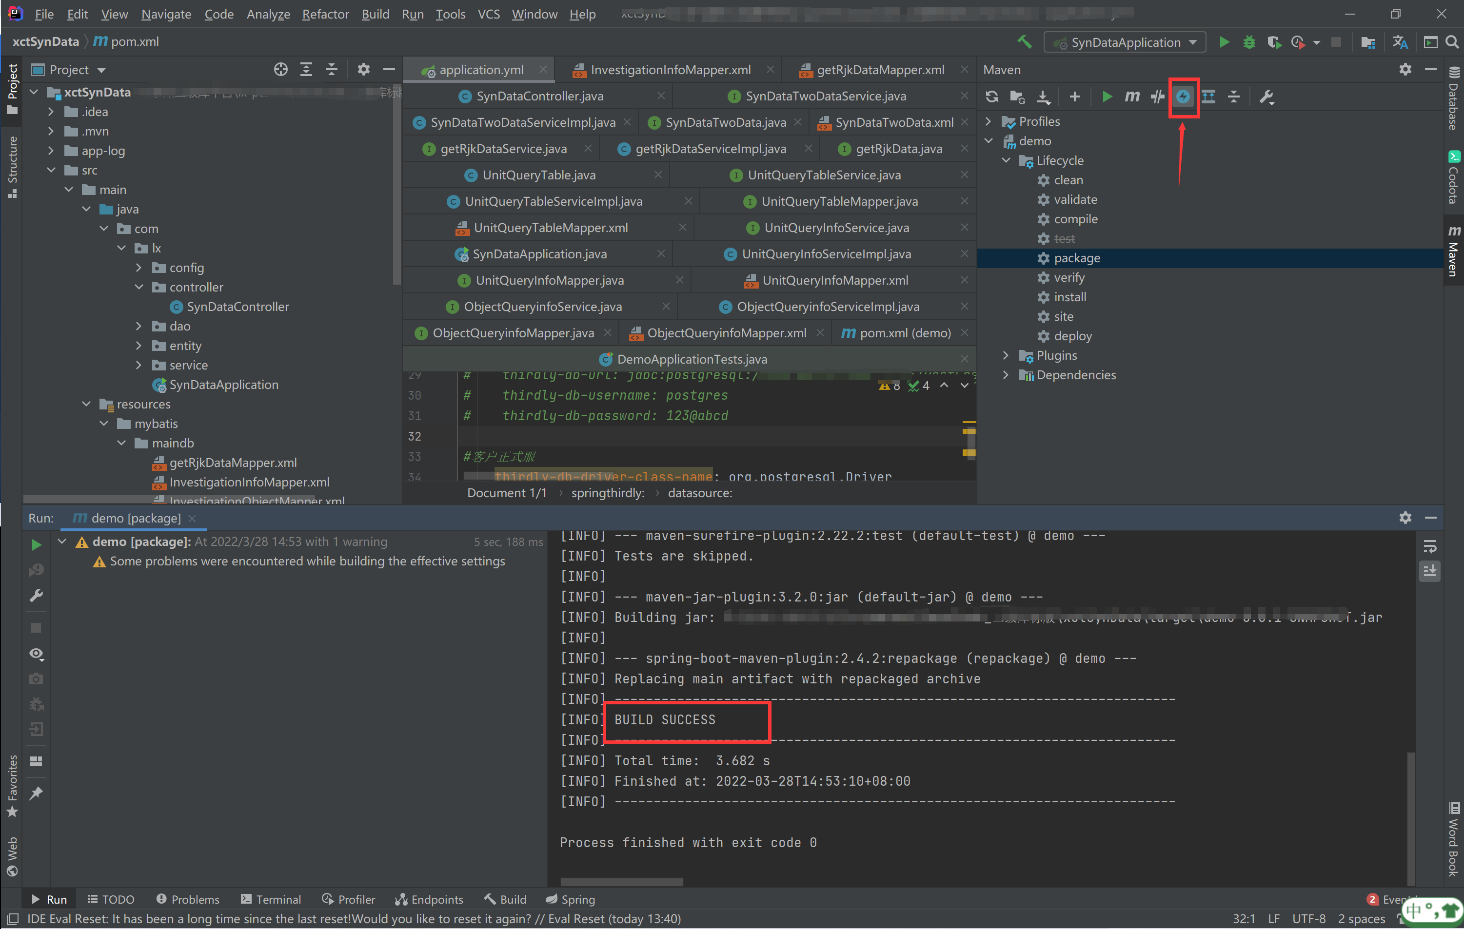Click the Debug SynDataApplication bug icon
This screenshot has height=929, width=1464.
coord(1249,42)
